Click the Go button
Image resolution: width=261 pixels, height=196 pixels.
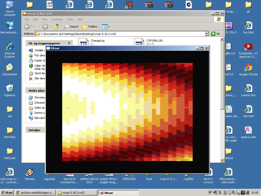pos(216,34)
